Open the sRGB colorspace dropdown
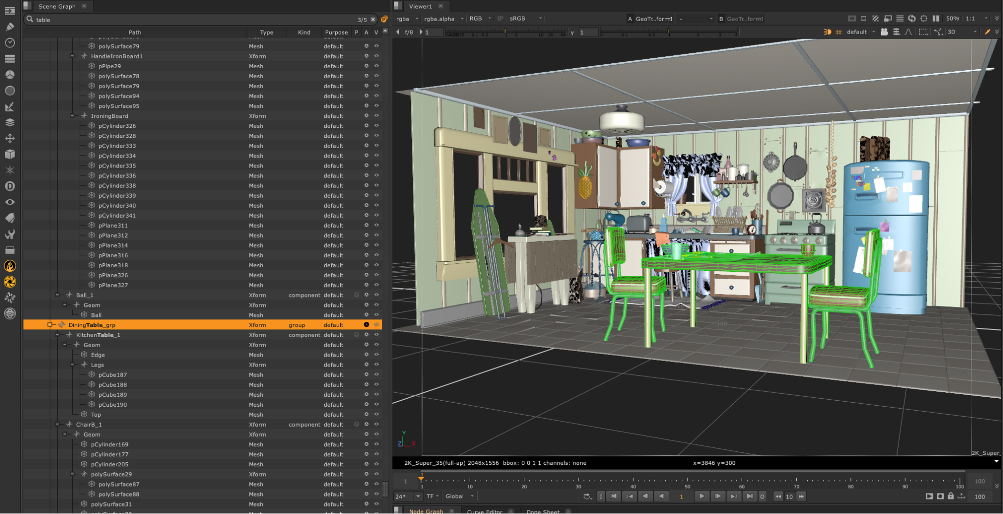 click(525, 19)
